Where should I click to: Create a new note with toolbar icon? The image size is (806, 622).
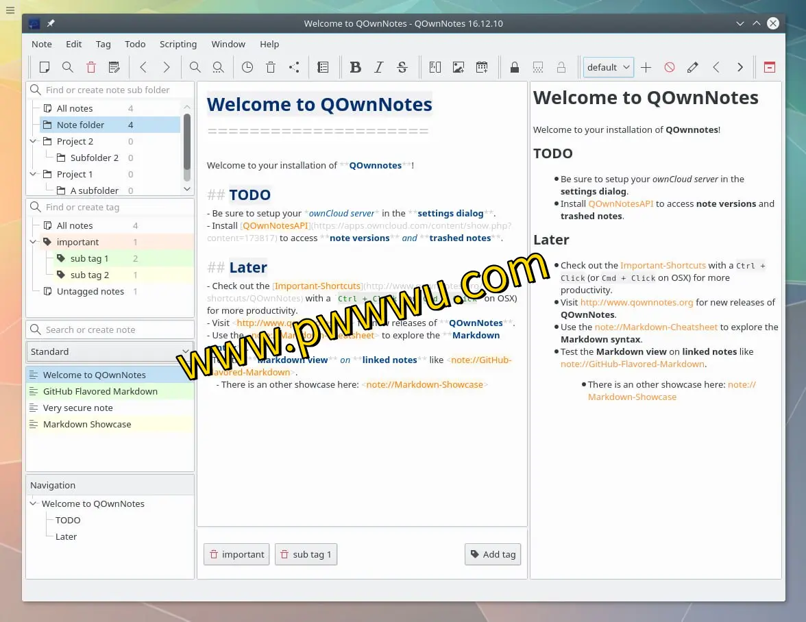pos(45,67)
